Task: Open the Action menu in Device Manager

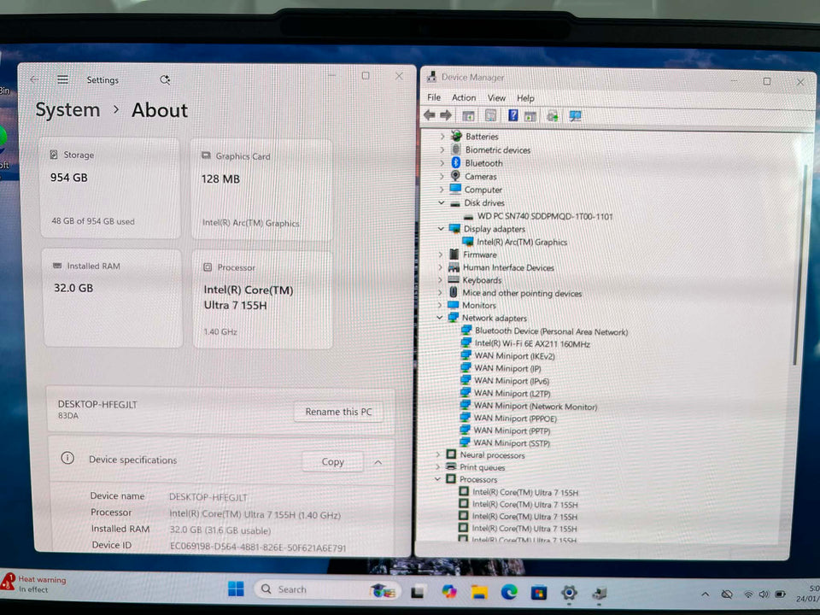Action: 464,98
